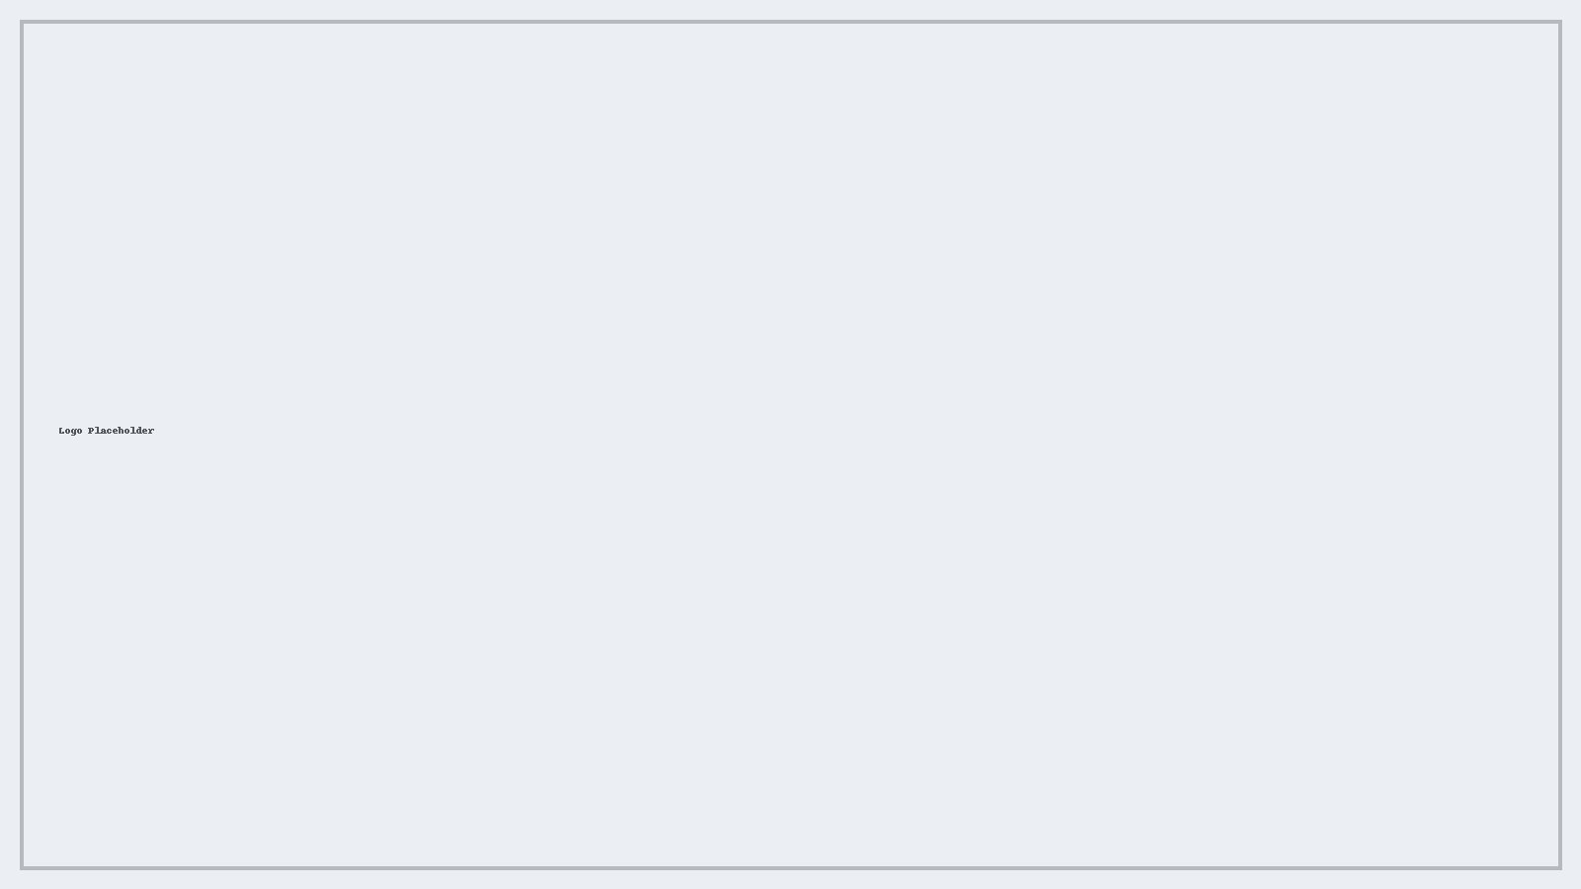This screenshot has height=889, width=1581.
Task: Click the Logo Placeholder text
Action: pos(106,431)
